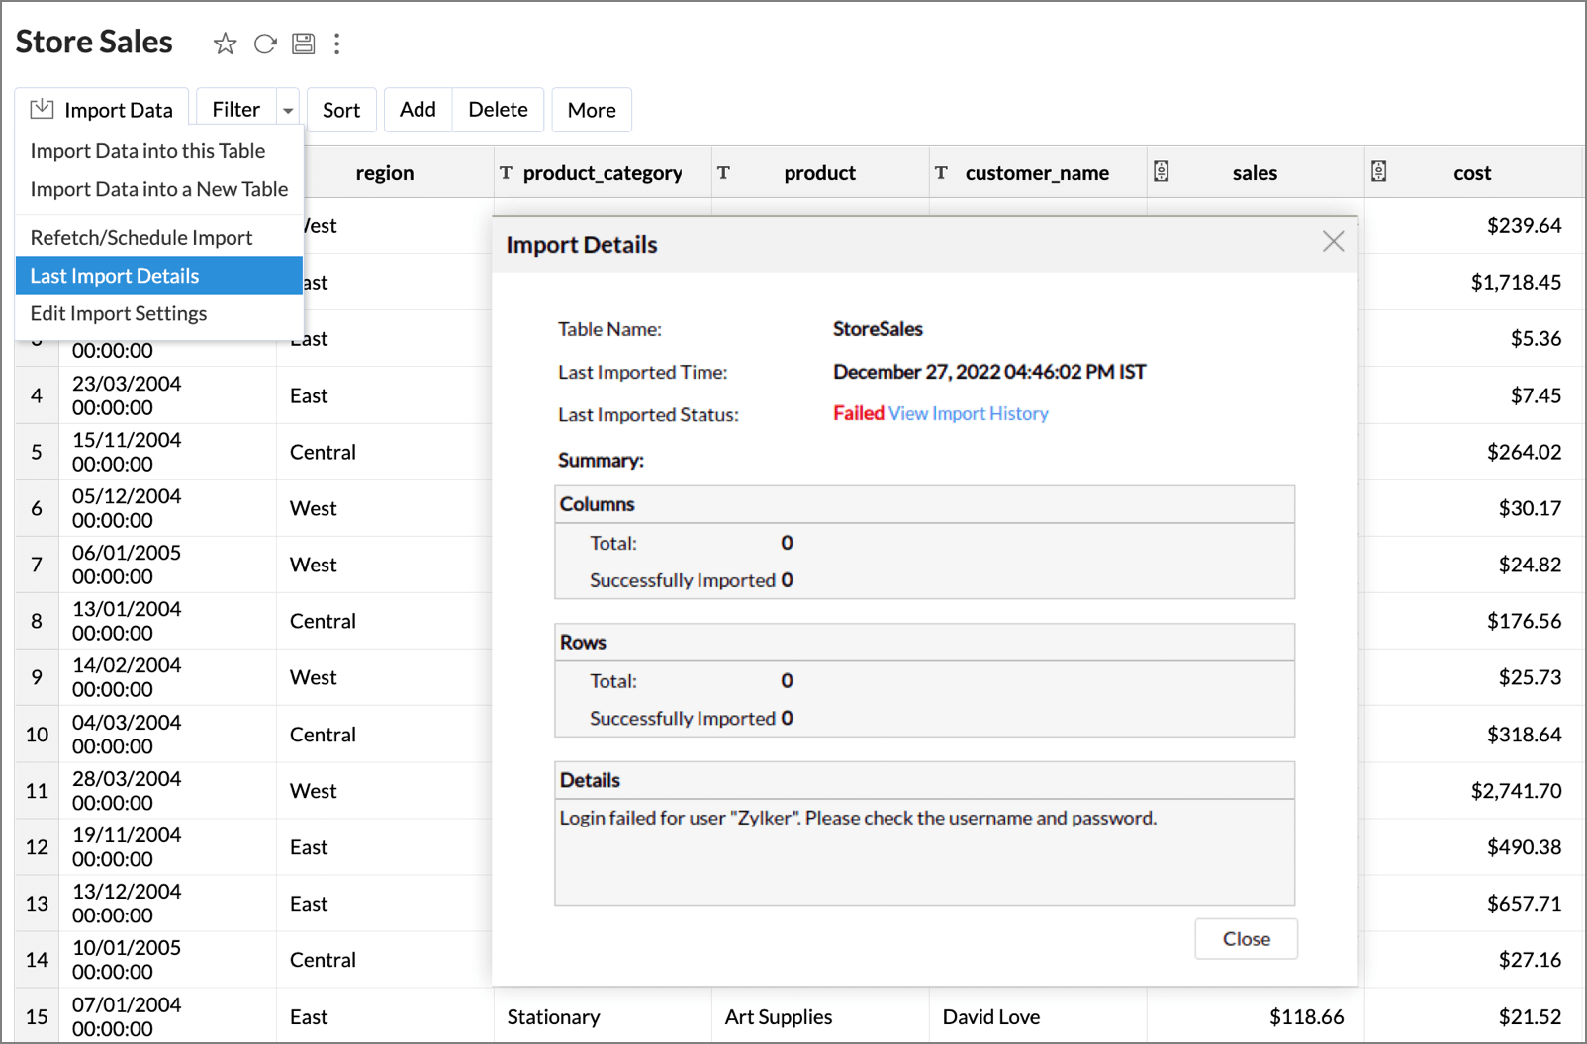Open Edit Import Settings
The height and width of the screenshot is (1044, 1587).
(x=119, y=313)
